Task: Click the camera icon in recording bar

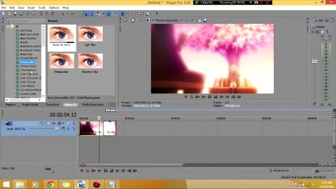Action: (x=256, y=3)
